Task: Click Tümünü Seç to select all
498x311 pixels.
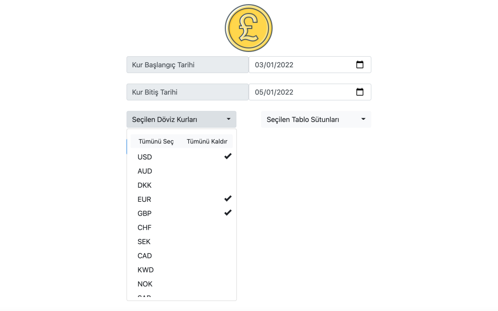Action: pos(156,141)
